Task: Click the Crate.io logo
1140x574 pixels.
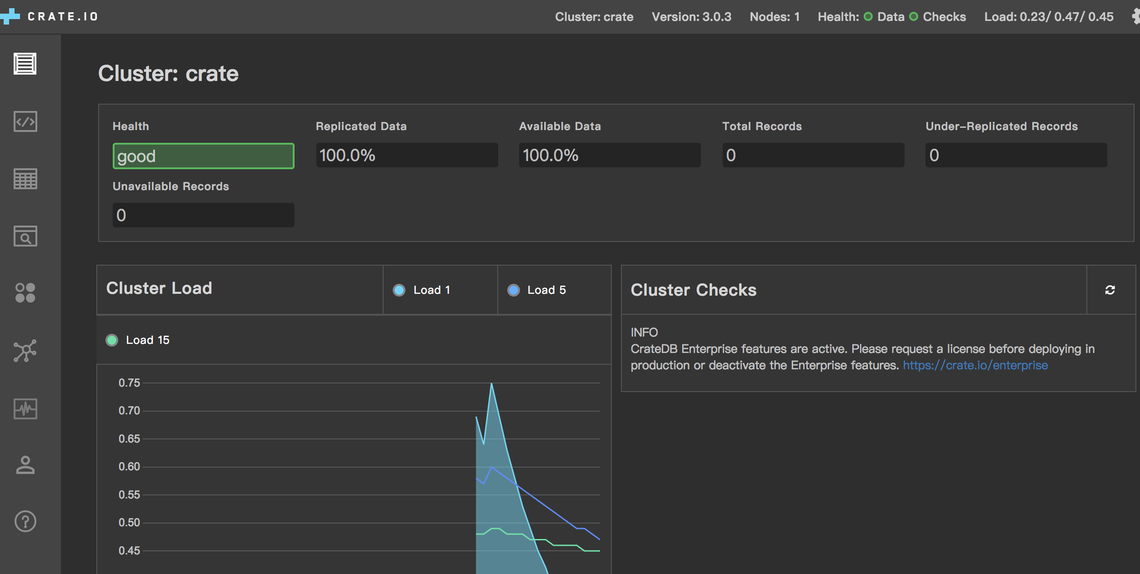Action: click(49, 16)
